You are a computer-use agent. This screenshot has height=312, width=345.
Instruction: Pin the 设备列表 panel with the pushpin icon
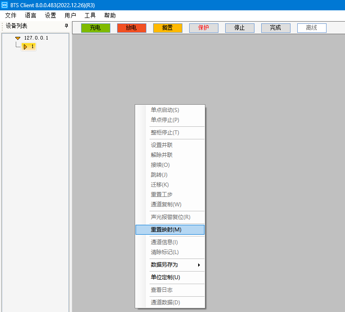(66, 26)
